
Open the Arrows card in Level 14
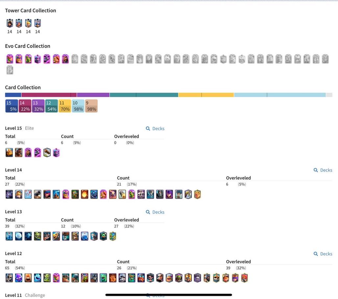click(28, 194)
